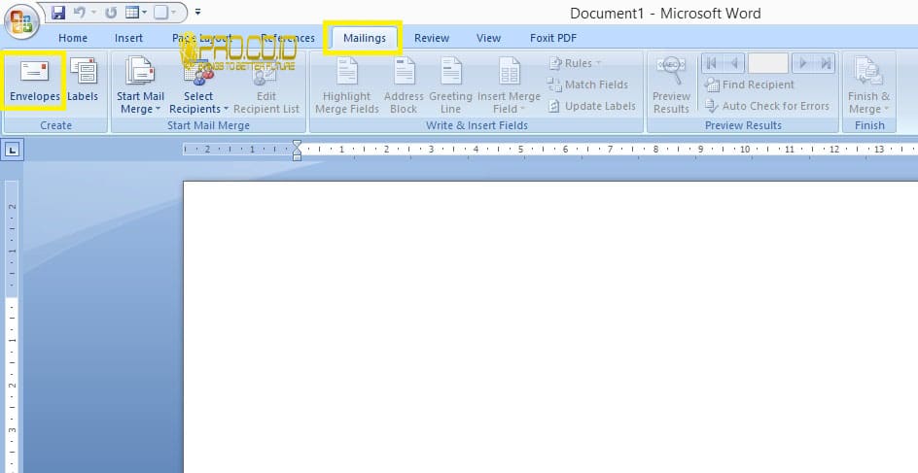Open the Rules dropdown
This screenshot has width=918, height=473.
(575, 63)
